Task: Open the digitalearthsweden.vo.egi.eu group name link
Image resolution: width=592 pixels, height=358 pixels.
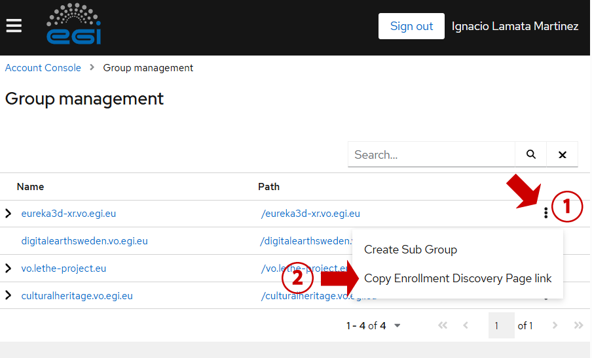Action: point(84,241)
